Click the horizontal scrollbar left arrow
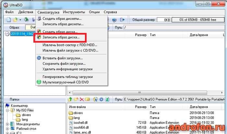The width and height of the screenshot is (227, 134). pos(70,92)
